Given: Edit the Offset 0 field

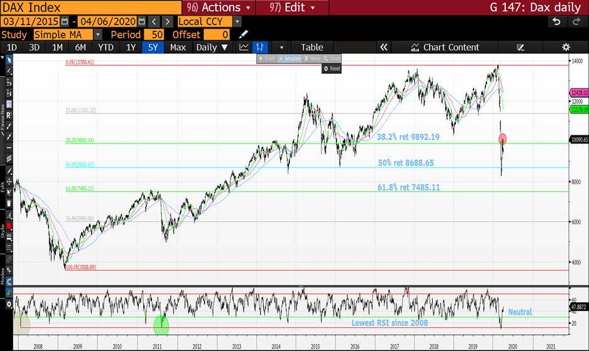Looking at the screenshot, I should 217,34.
